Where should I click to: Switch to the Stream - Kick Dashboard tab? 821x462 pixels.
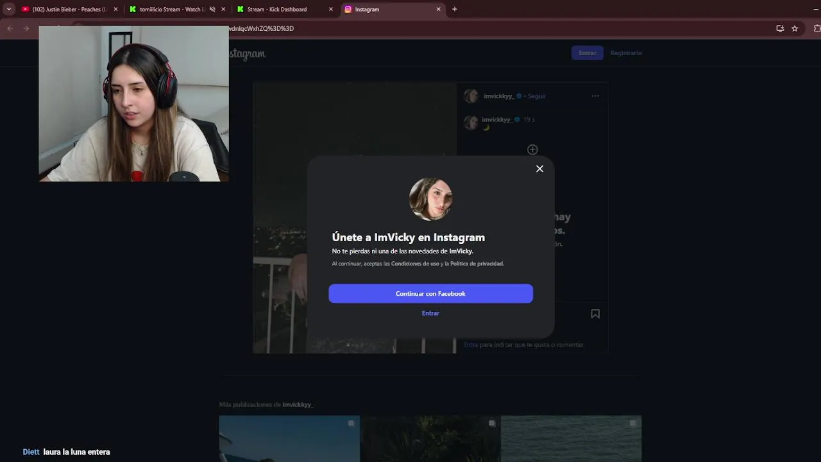pyautogui.click(x=277, y=9)
